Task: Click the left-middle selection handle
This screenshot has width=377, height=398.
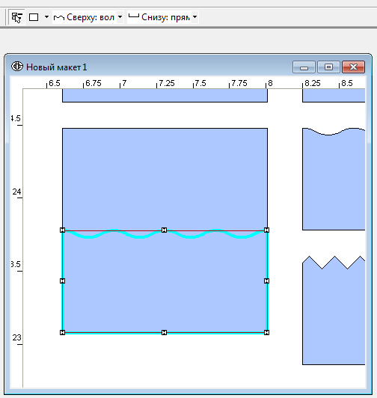Action: (62, 281)
